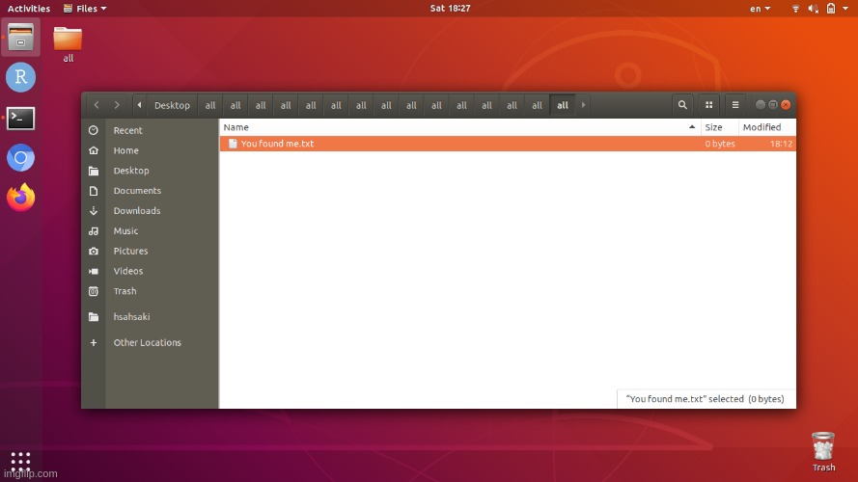858x482 pixels.
Task: Open search in file manager
Action: [x=682, y=105]
